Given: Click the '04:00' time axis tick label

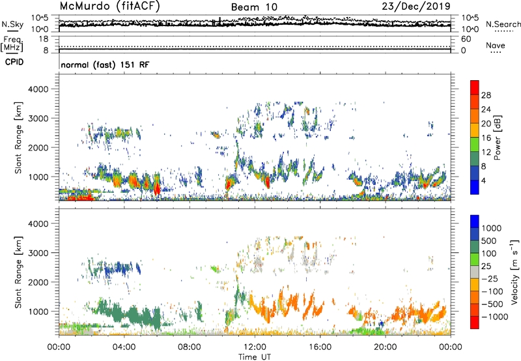Looking at the screenshot, I should click(124, 347).
